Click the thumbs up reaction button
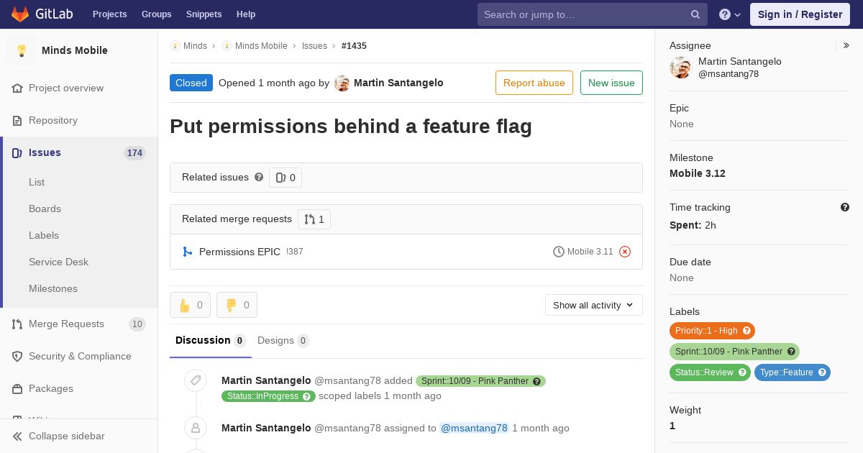 click(190, 305)
